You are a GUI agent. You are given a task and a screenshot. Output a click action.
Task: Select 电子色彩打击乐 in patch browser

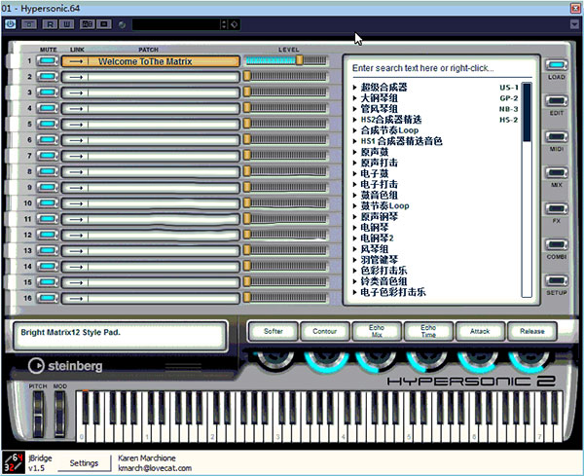(x=393, y=292)
